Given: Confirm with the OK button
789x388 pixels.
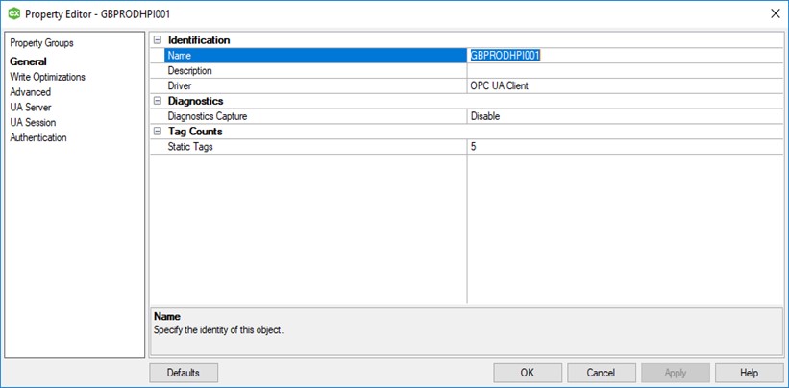Looking at the screenshot, I should click(527, 373).
